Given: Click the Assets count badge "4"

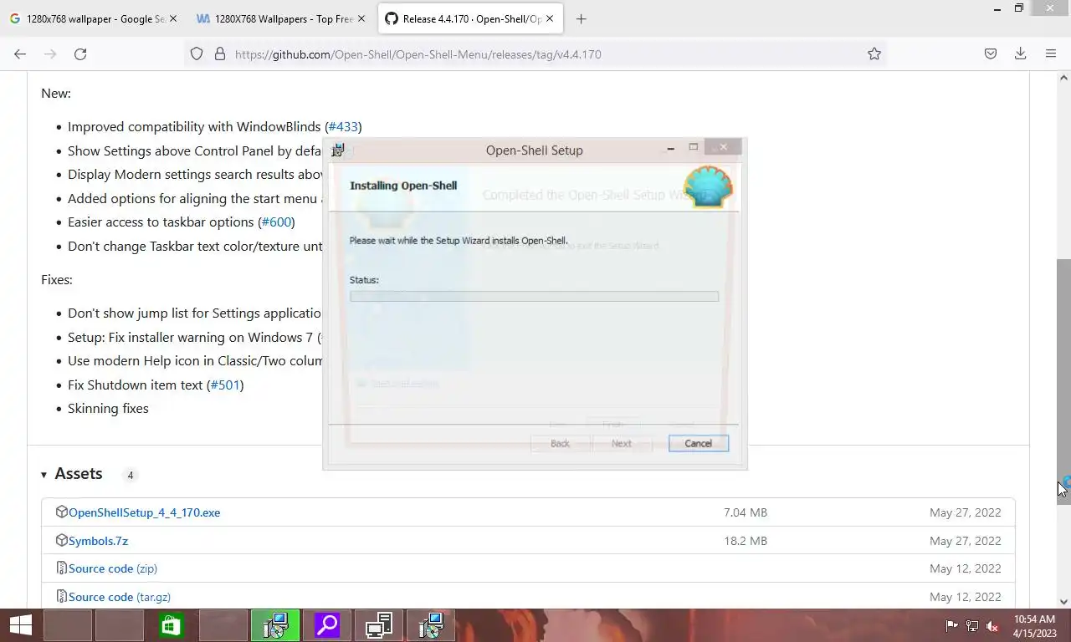Looking at the screenshot, I should [x=130, y=475].
